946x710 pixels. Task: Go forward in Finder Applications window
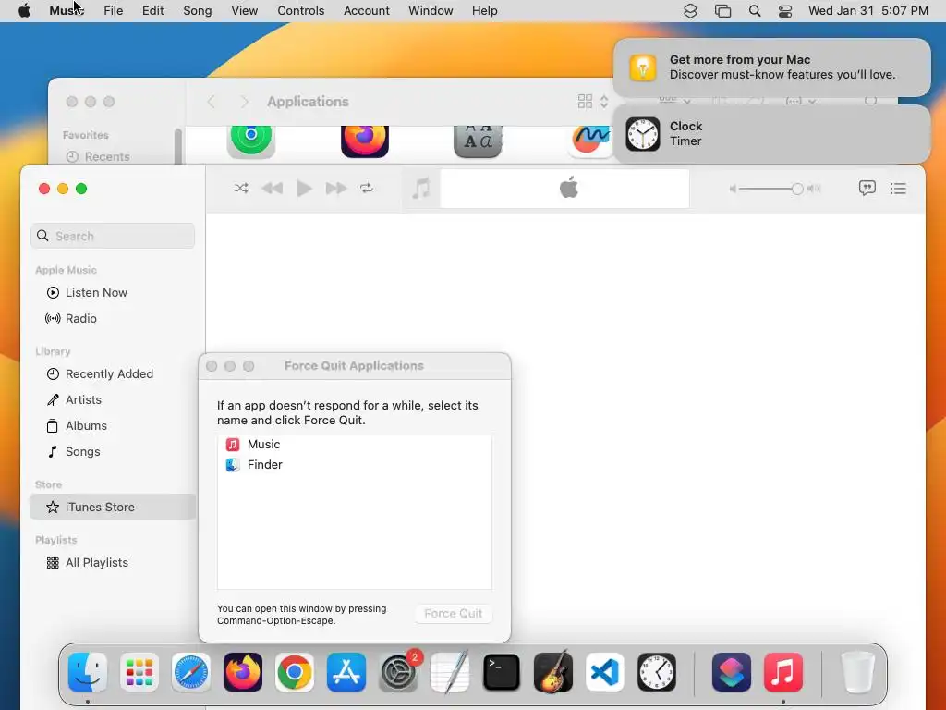click(x=244, y=102)
